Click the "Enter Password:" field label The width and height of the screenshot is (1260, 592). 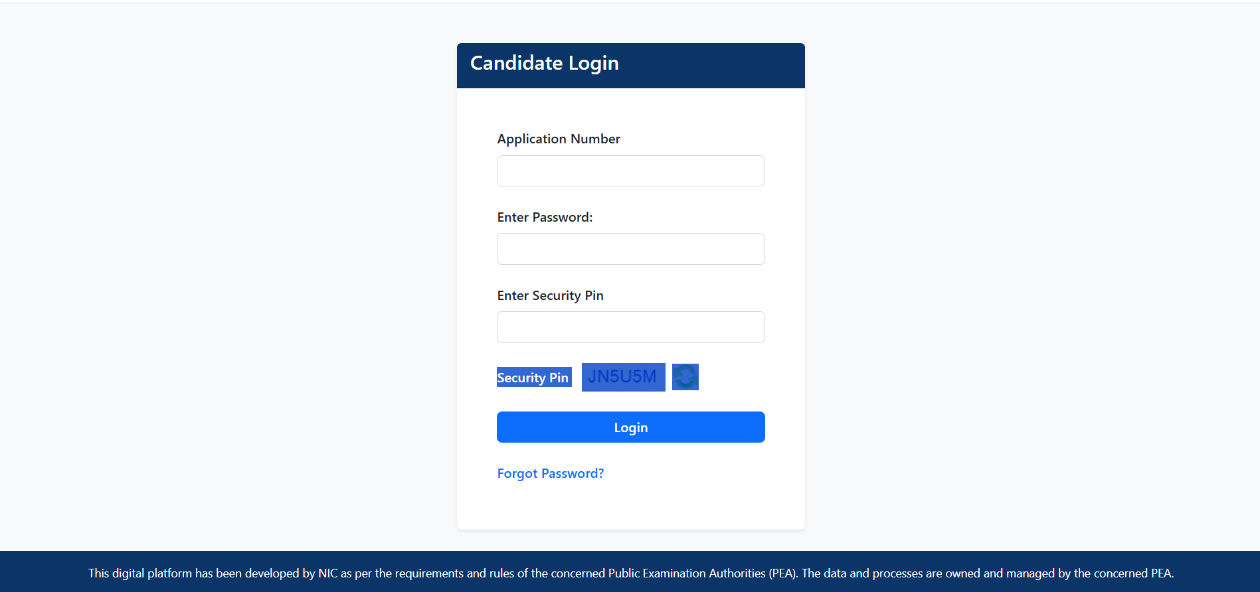point(544,217)
